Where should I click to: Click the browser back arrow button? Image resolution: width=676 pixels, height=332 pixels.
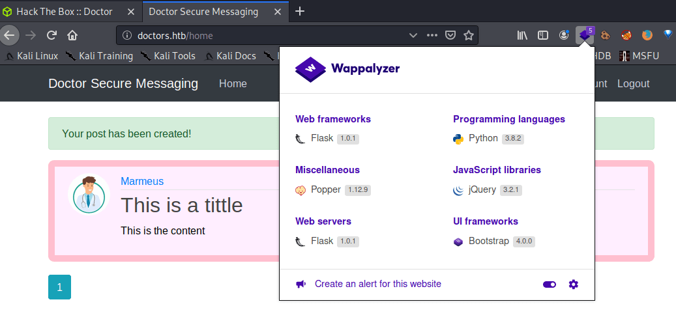click(8, 35)
